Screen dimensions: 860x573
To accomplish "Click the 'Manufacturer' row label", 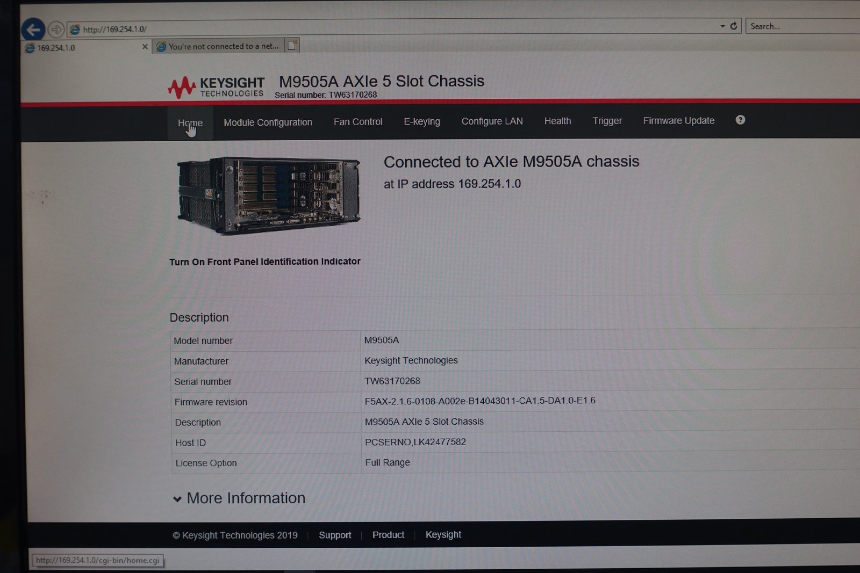I will click(201, 361).
